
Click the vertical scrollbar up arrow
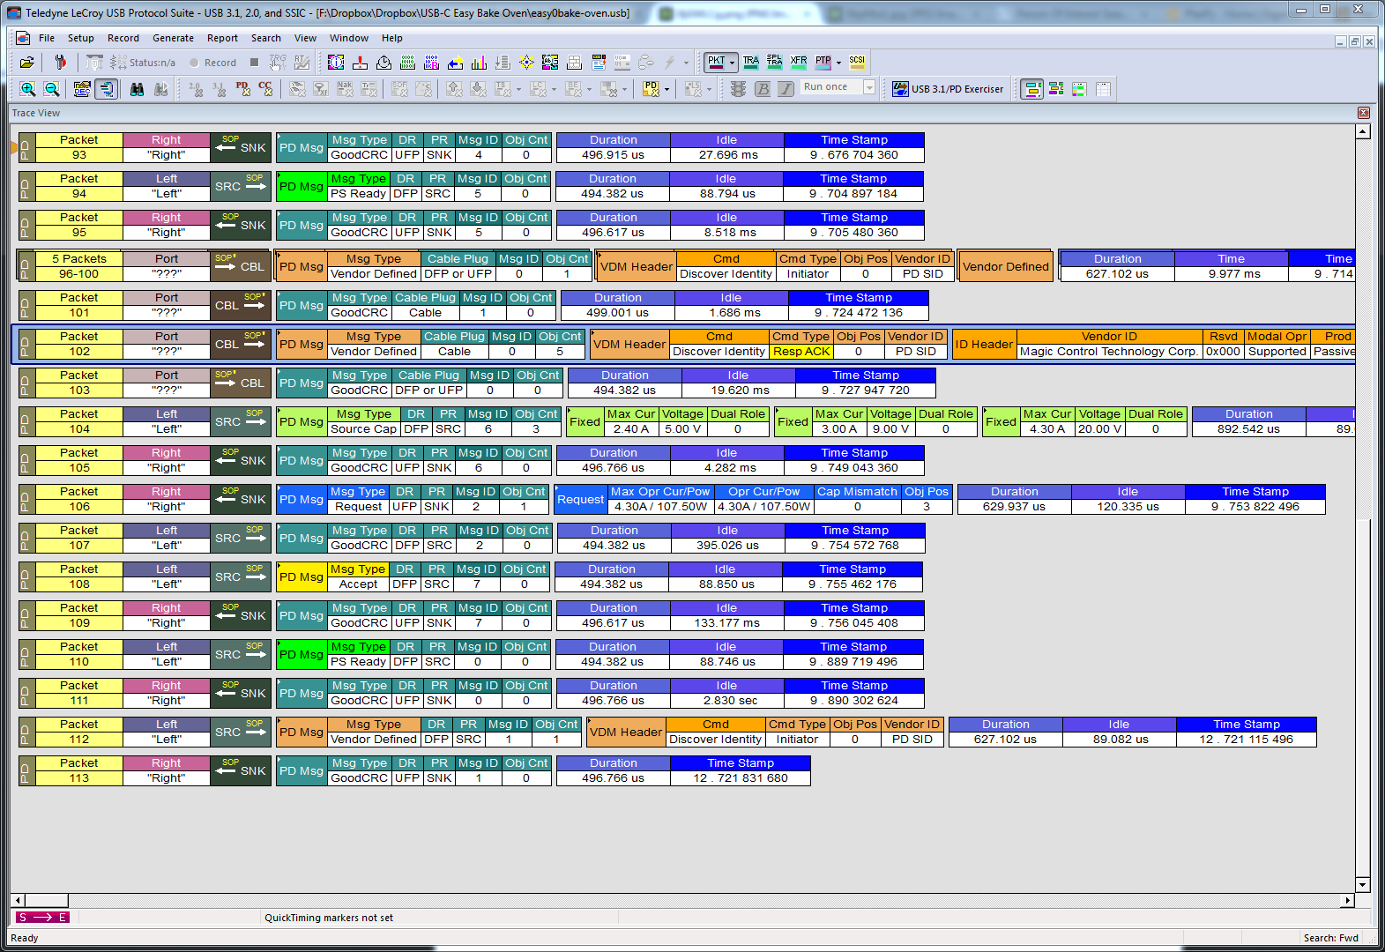(1363, 131)
